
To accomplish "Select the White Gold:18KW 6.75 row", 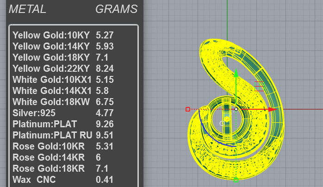I will pos(63,102).
